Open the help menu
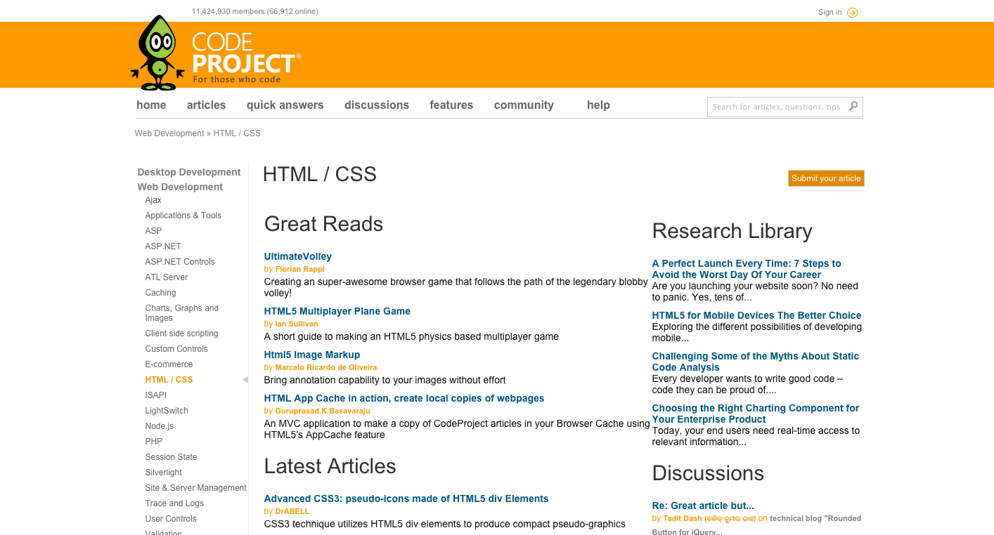994x535 pixels. pos(598,105)
